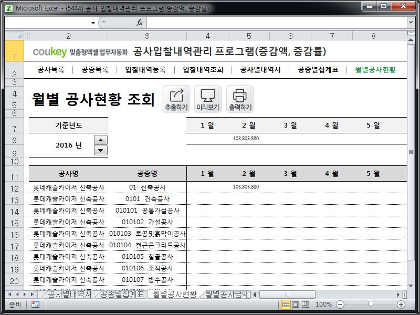Select row 20 header
The width and height of the screenshot is (420, 315).
(x=14, y=281)
